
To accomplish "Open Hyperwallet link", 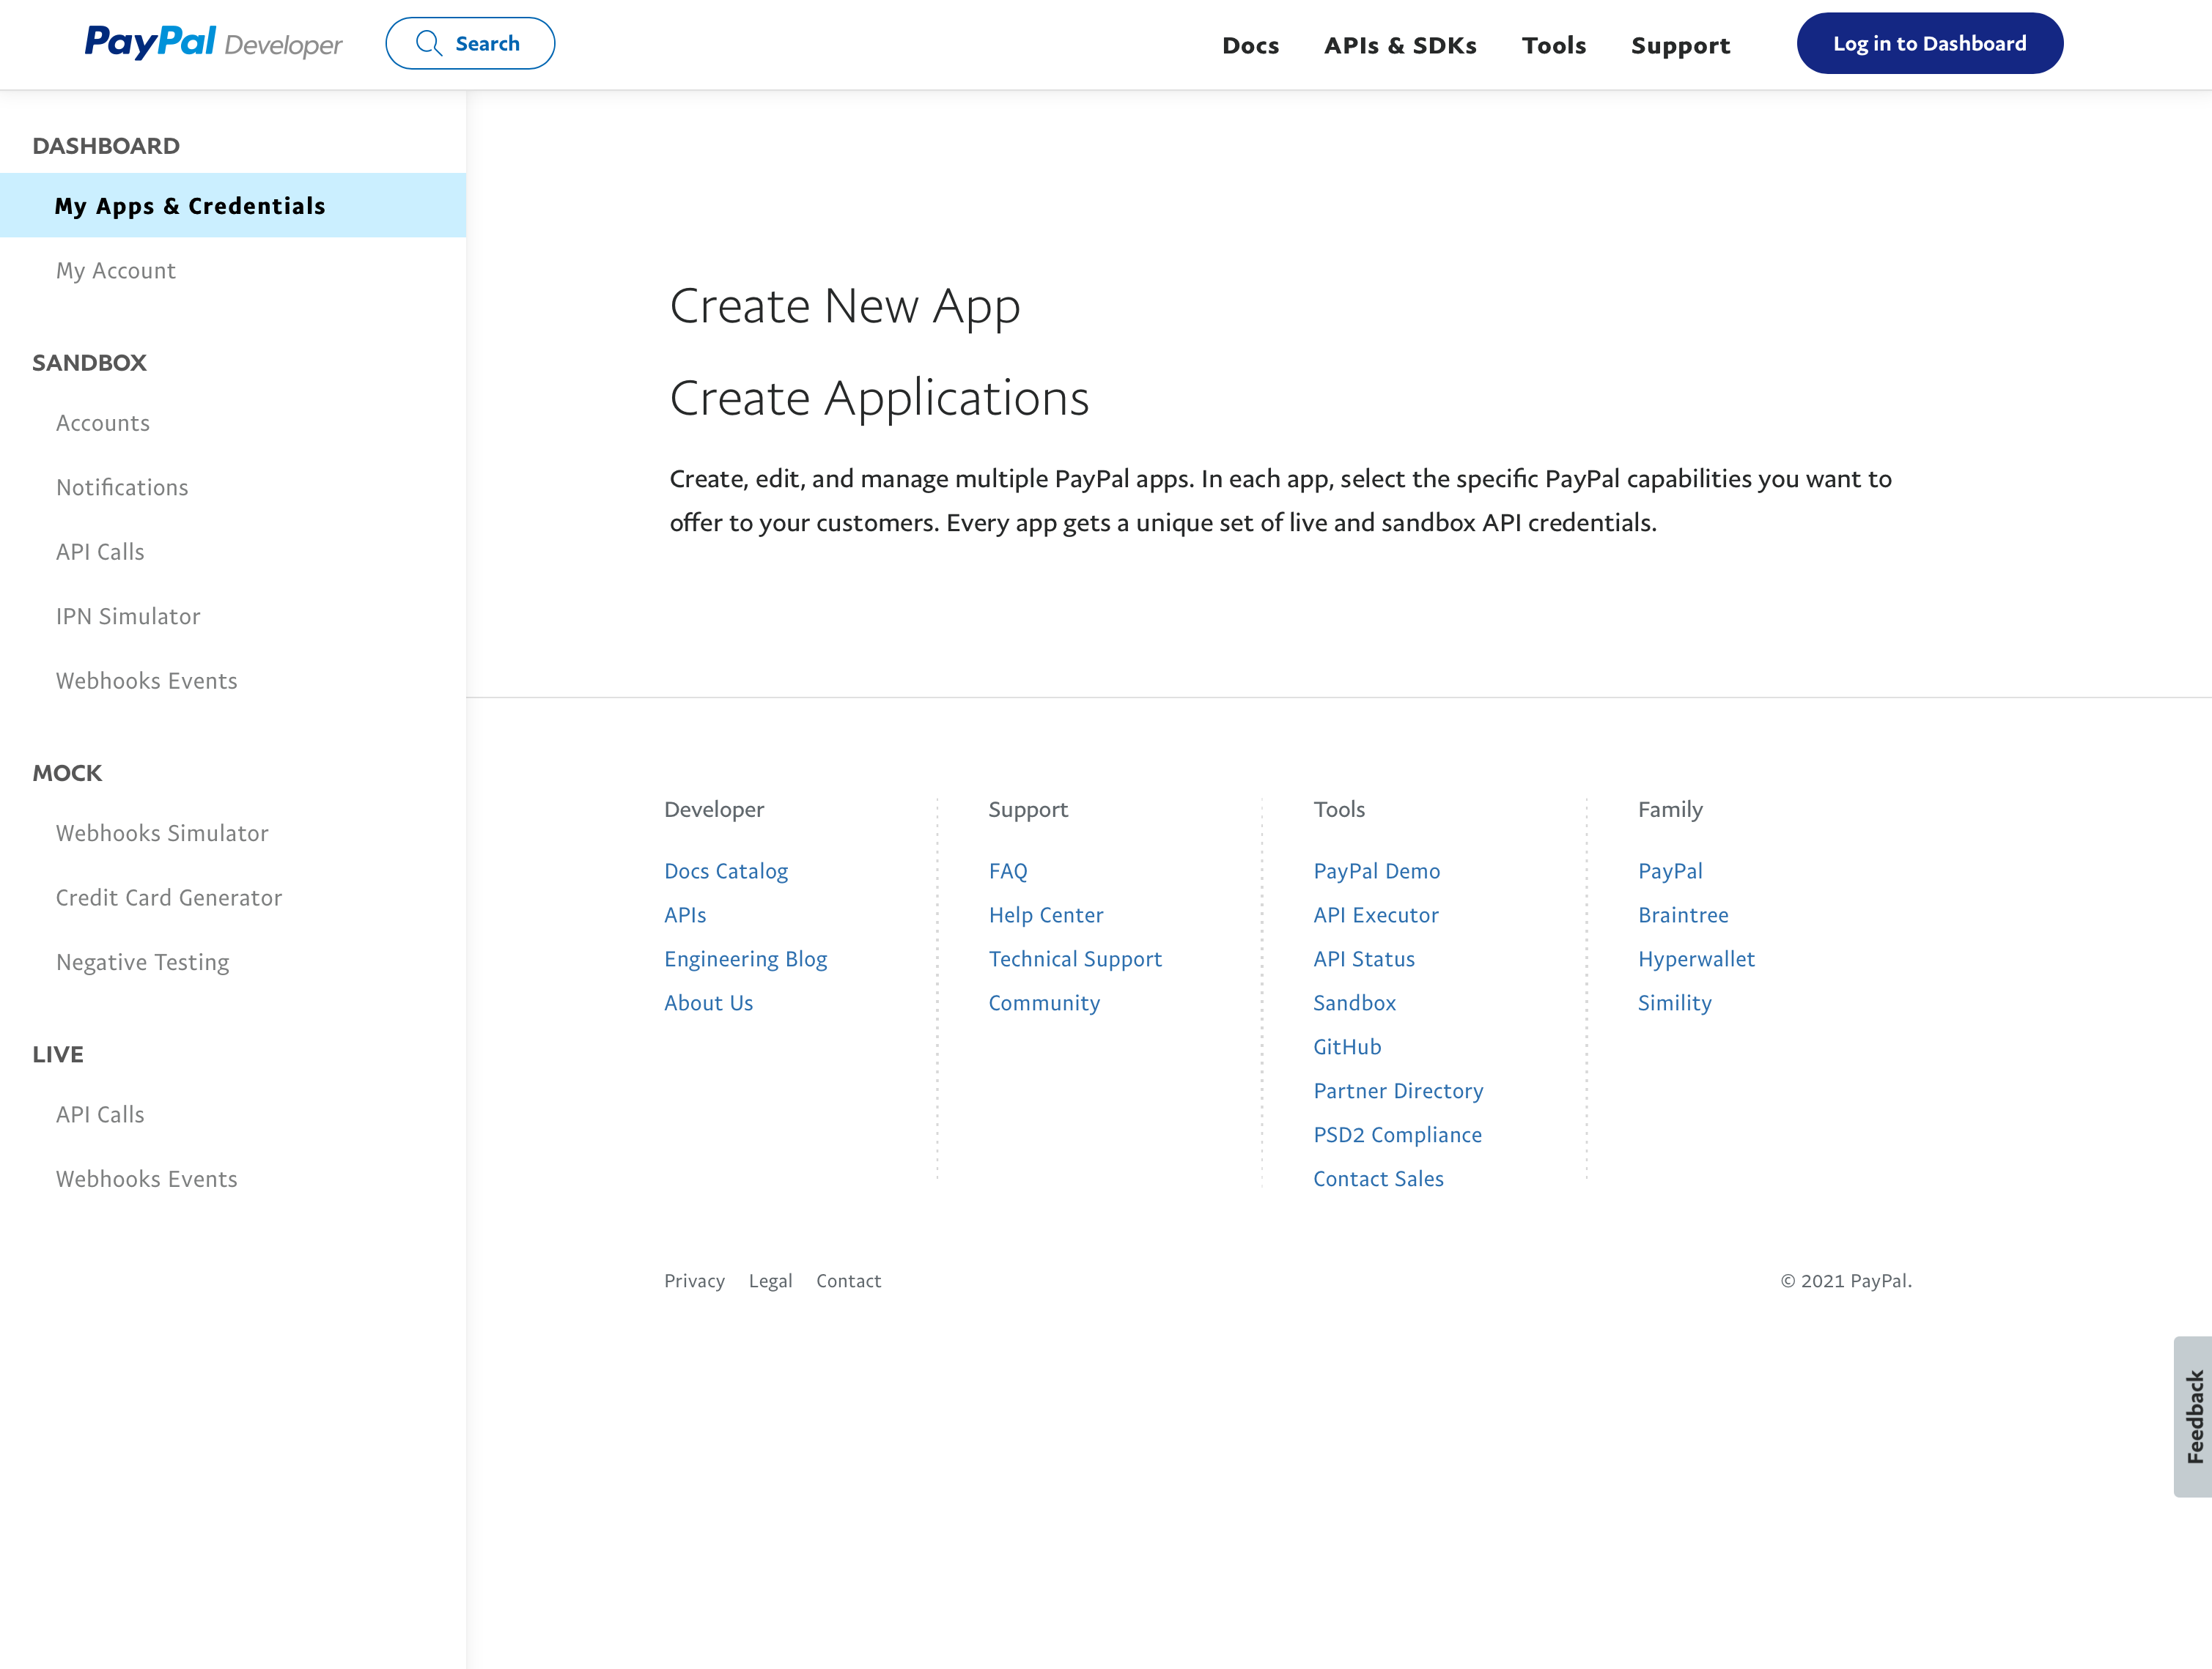I will (x=1696, y=960).
